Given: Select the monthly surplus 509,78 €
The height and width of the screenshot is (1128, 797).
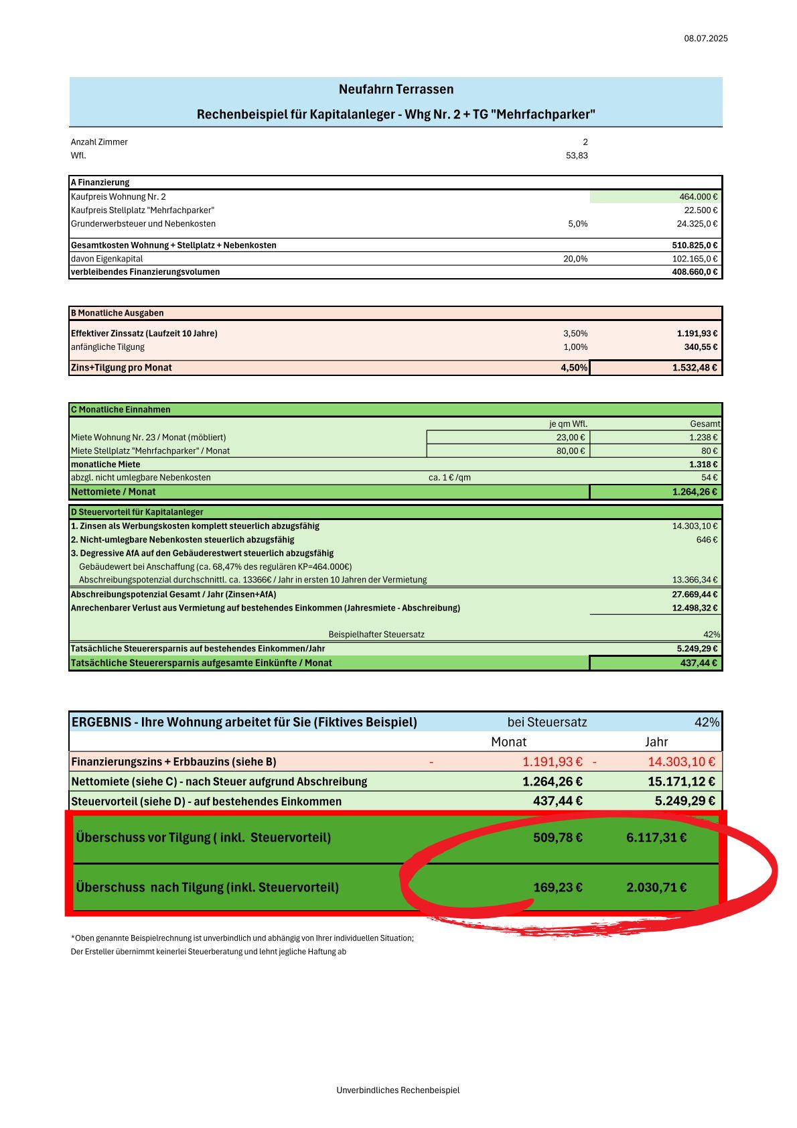Looking at the screenshot, I should [x=558, y=838].
